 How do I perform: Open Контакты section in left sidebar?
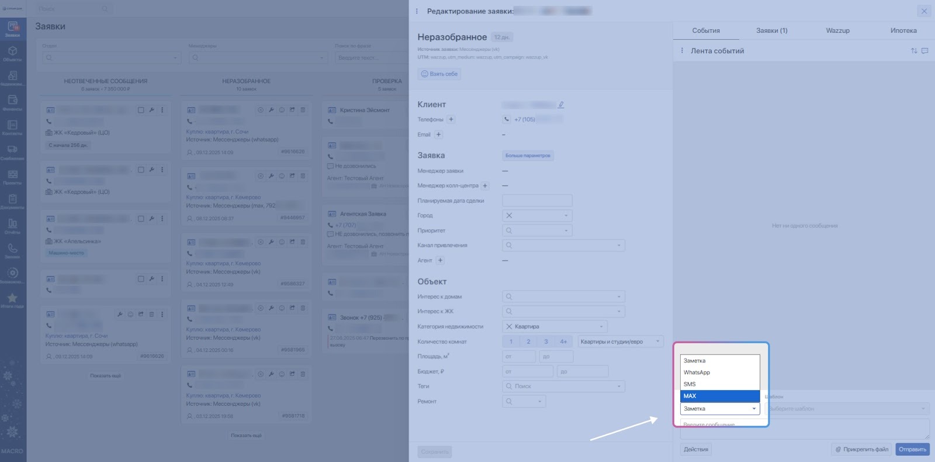click(x=12, y=127)
